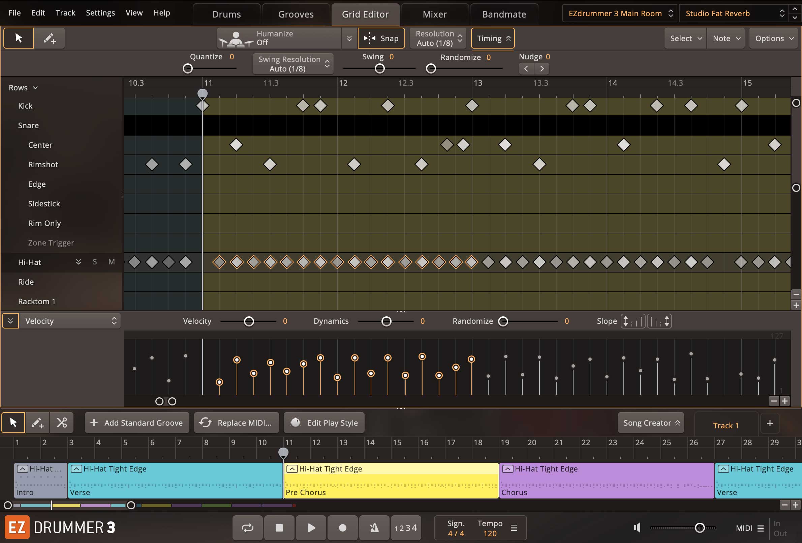
Task: Click the speaker volume icon
Action: click(637, 527)
